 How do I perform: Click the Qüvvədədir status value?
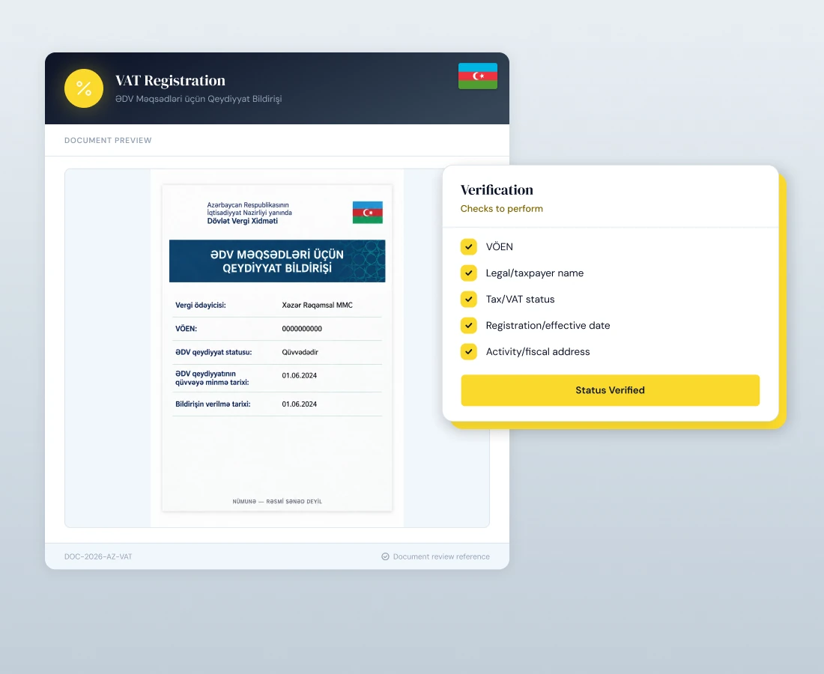click(300, 352)
